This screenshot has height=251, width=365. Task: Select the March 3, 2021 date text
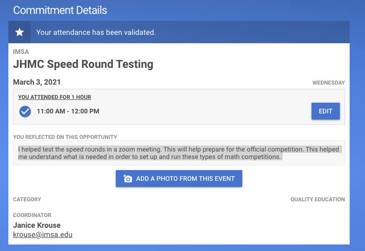(37, 82)
